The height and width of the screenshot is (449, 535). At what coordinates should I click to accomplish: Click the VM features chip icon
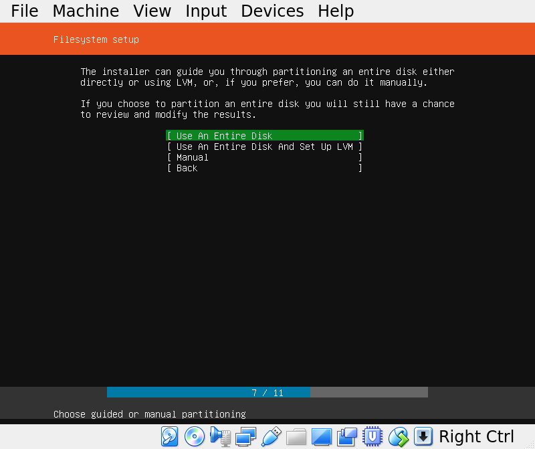point(372,436)
